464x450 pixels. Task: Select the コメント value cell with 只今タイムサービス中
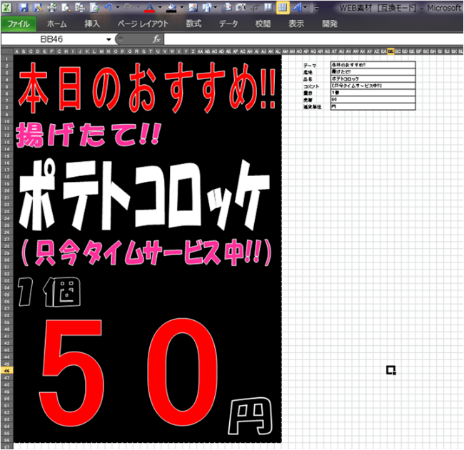point(373,86)
